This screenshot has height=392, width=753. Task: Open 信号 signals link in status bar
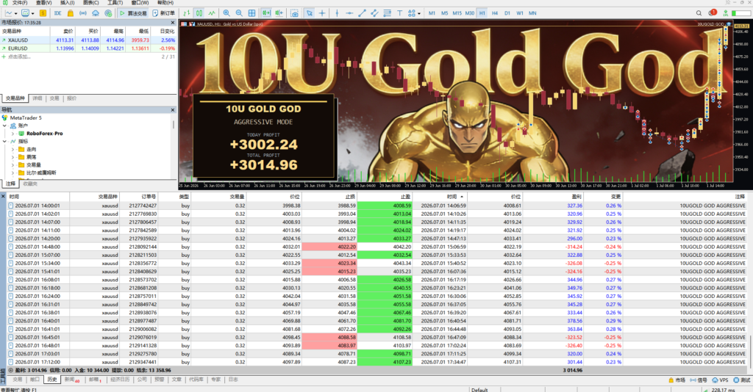(699, 380)
